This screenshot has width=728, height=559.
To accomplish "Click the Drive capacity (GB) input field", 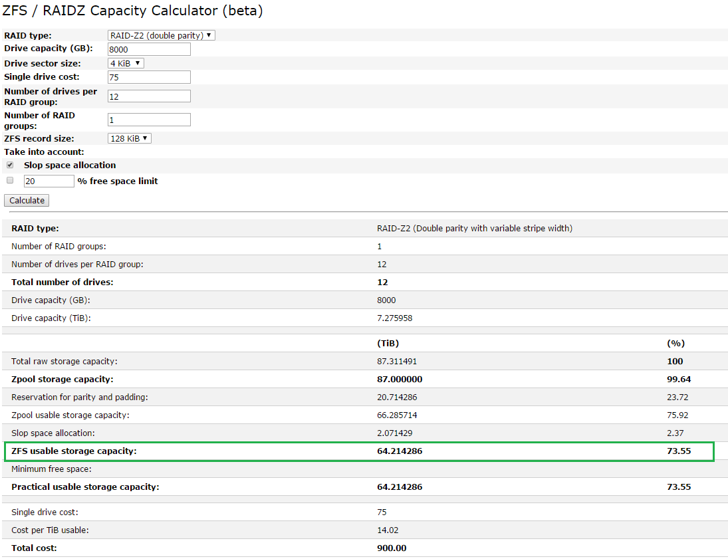I will click(x=149, y=49).
